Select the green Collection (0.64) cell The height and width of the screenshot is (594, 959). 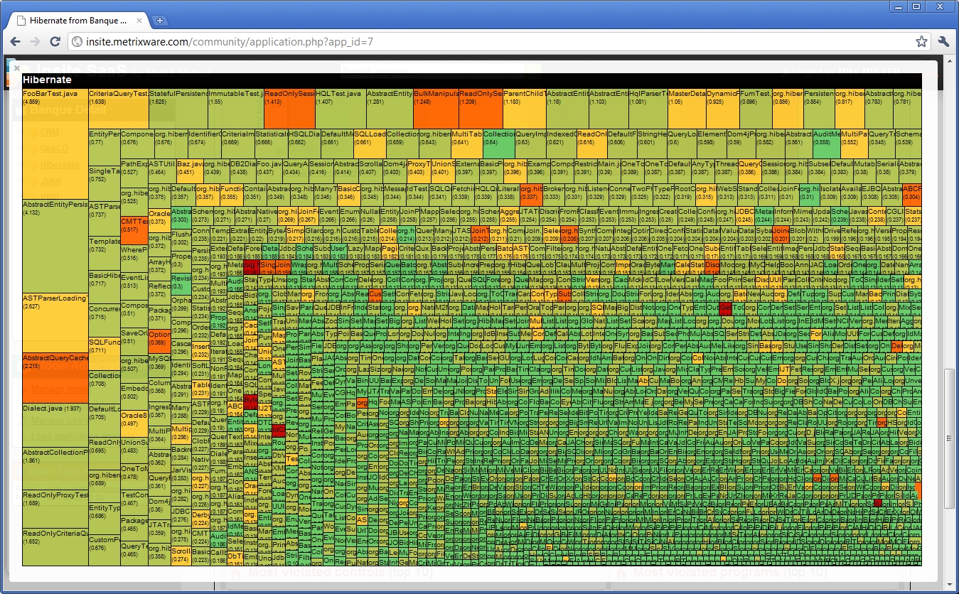[x=498, y=144]
